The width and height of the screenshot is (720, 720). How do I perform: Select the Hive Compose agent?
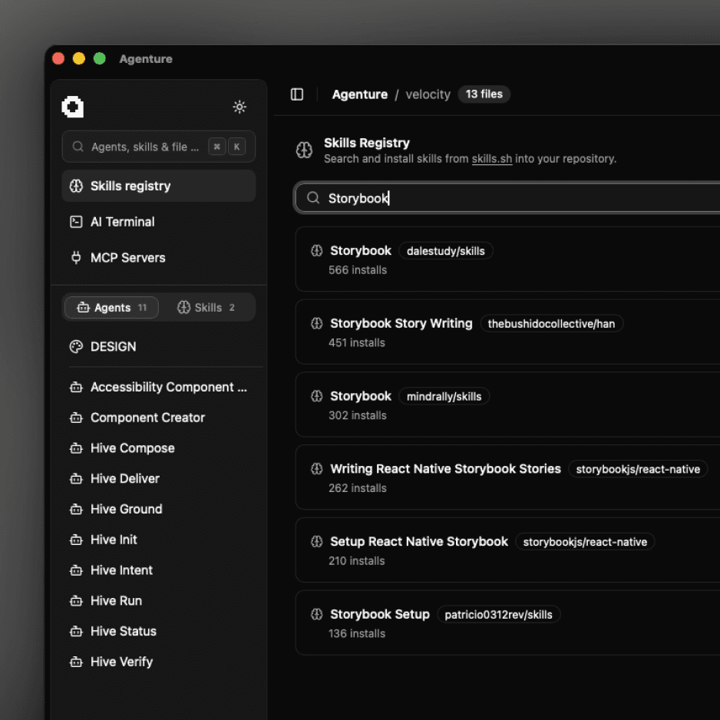(x=158, y=448)
